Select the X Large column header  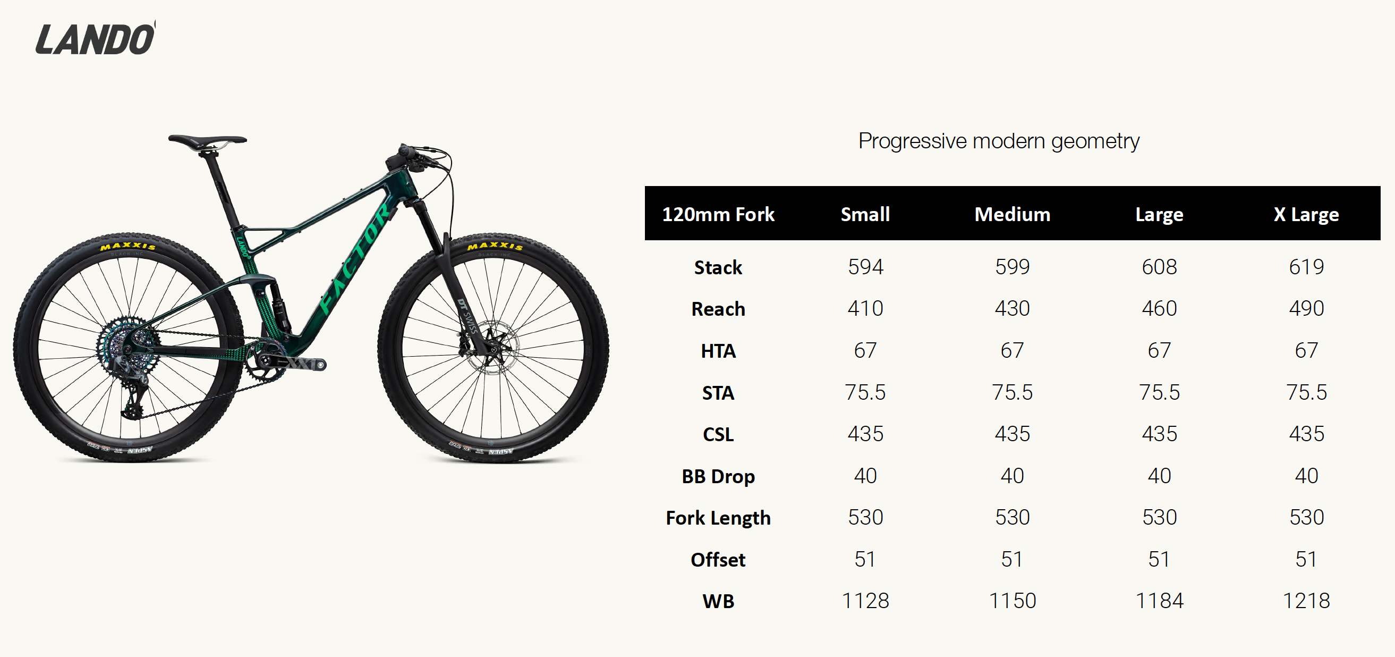[x=1306, y=214]
